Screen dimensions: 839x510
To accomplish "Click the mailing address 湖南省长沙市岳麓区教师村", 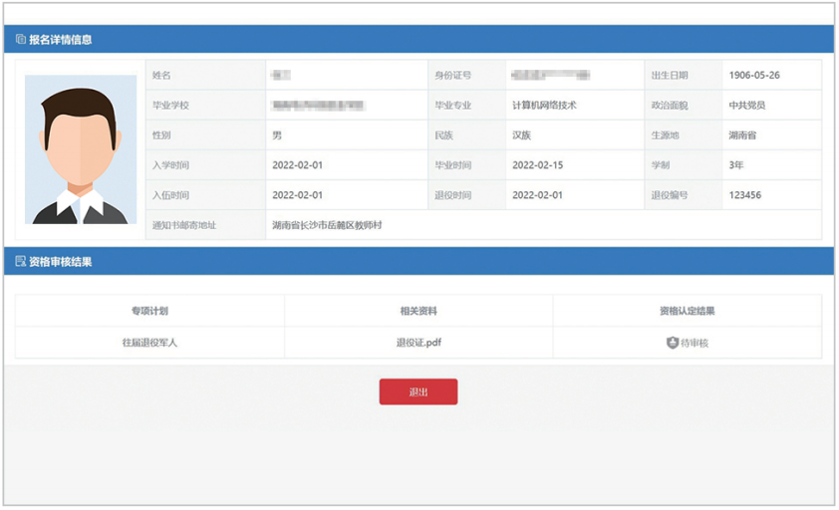I will [x=327, y=225].
